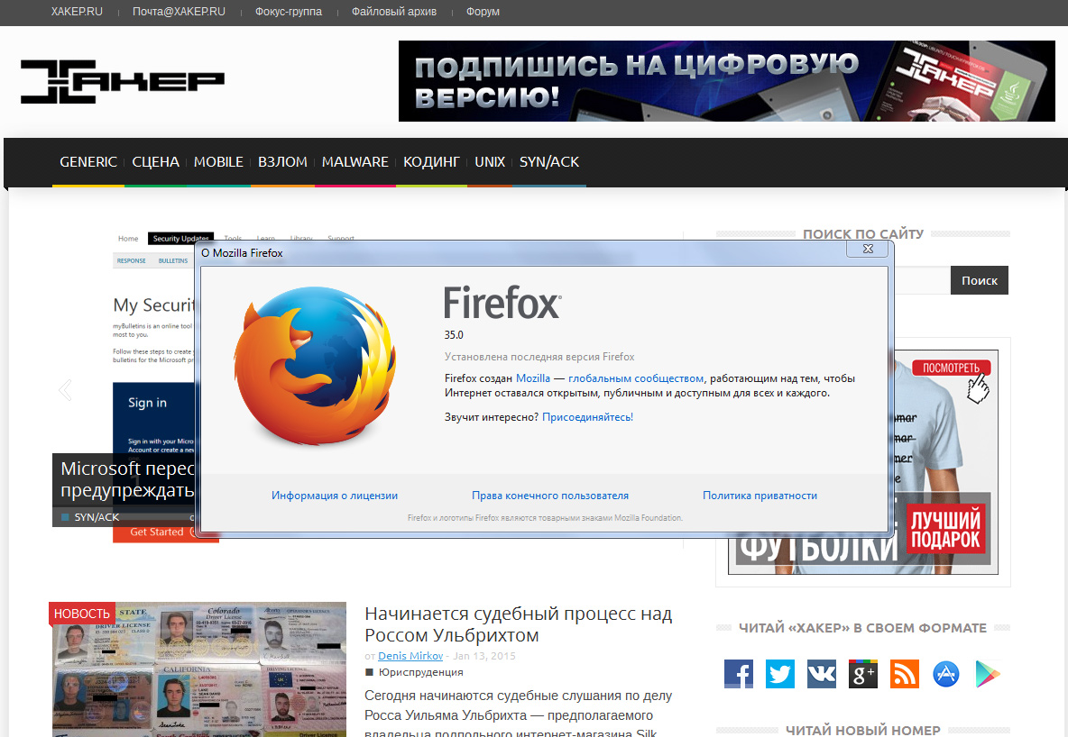Click the НОВОСТЬ label on the article
Viewport: 1068px width, 737px height.
pyautogui.click(x=82, y=614)
